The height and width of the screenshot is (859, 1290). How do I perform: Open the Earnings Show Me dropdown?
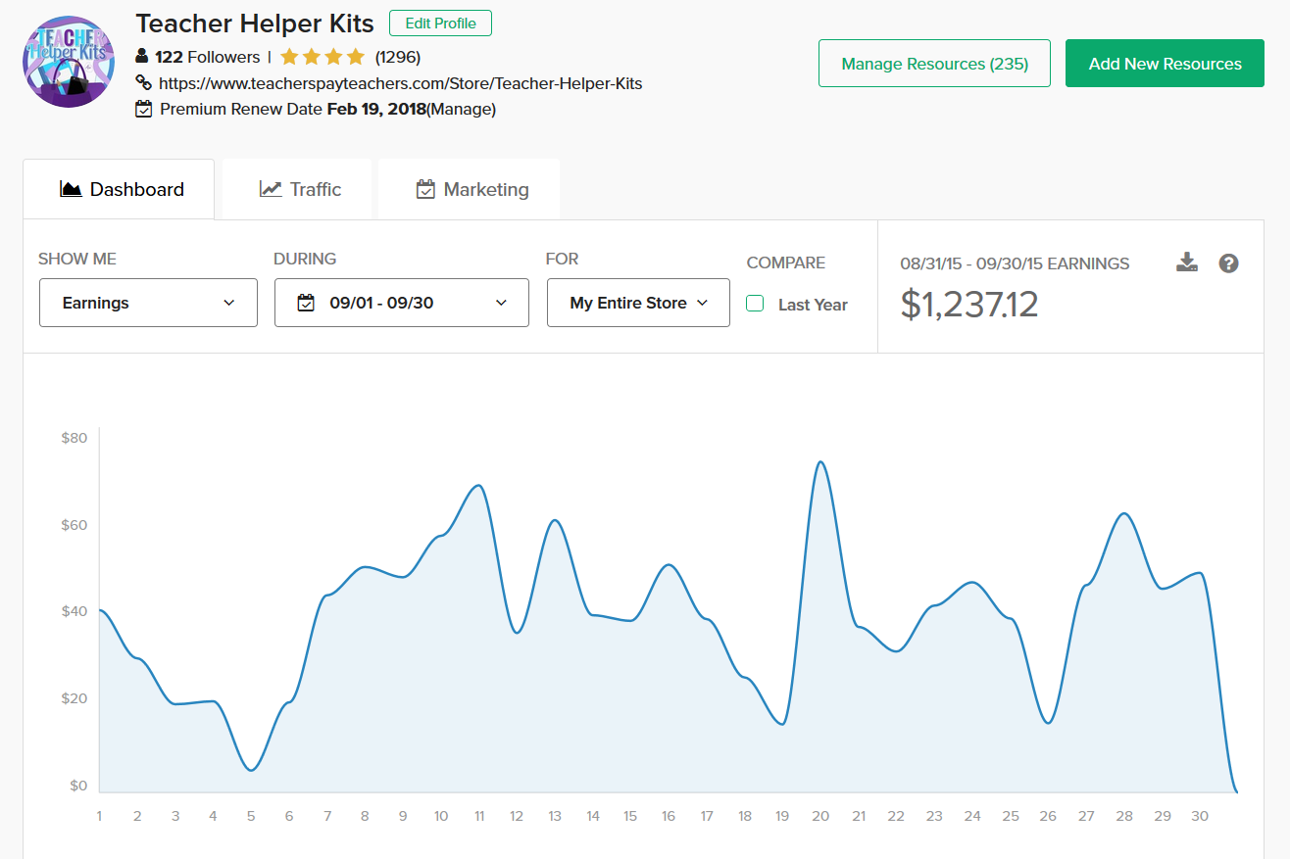coord(148,303)
